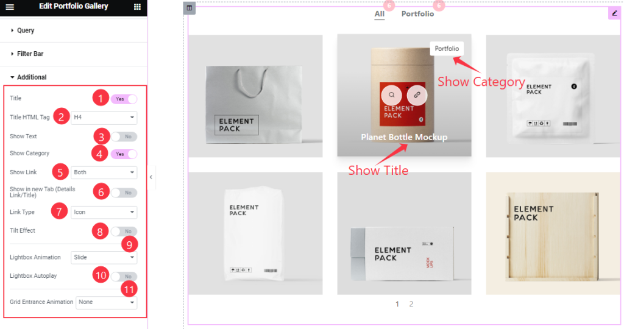The image size is (624, 329).
Task: Open the Grid Entrance Animation dropdown
Action: click(106, 302)
